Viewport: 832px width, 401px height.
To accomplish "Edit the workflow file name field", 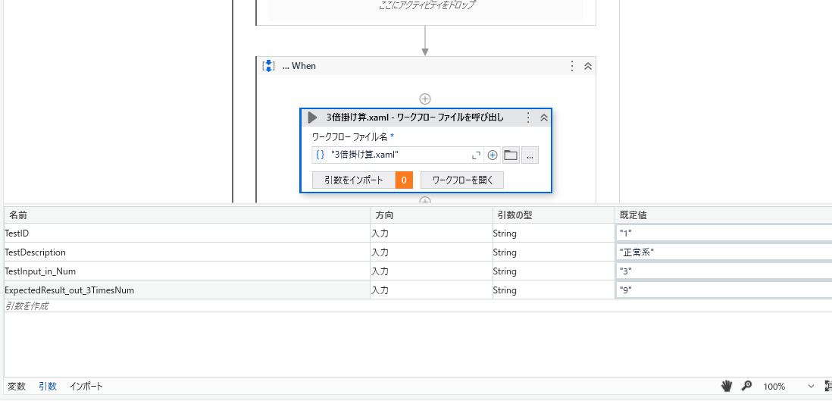I will click(398, 155).
